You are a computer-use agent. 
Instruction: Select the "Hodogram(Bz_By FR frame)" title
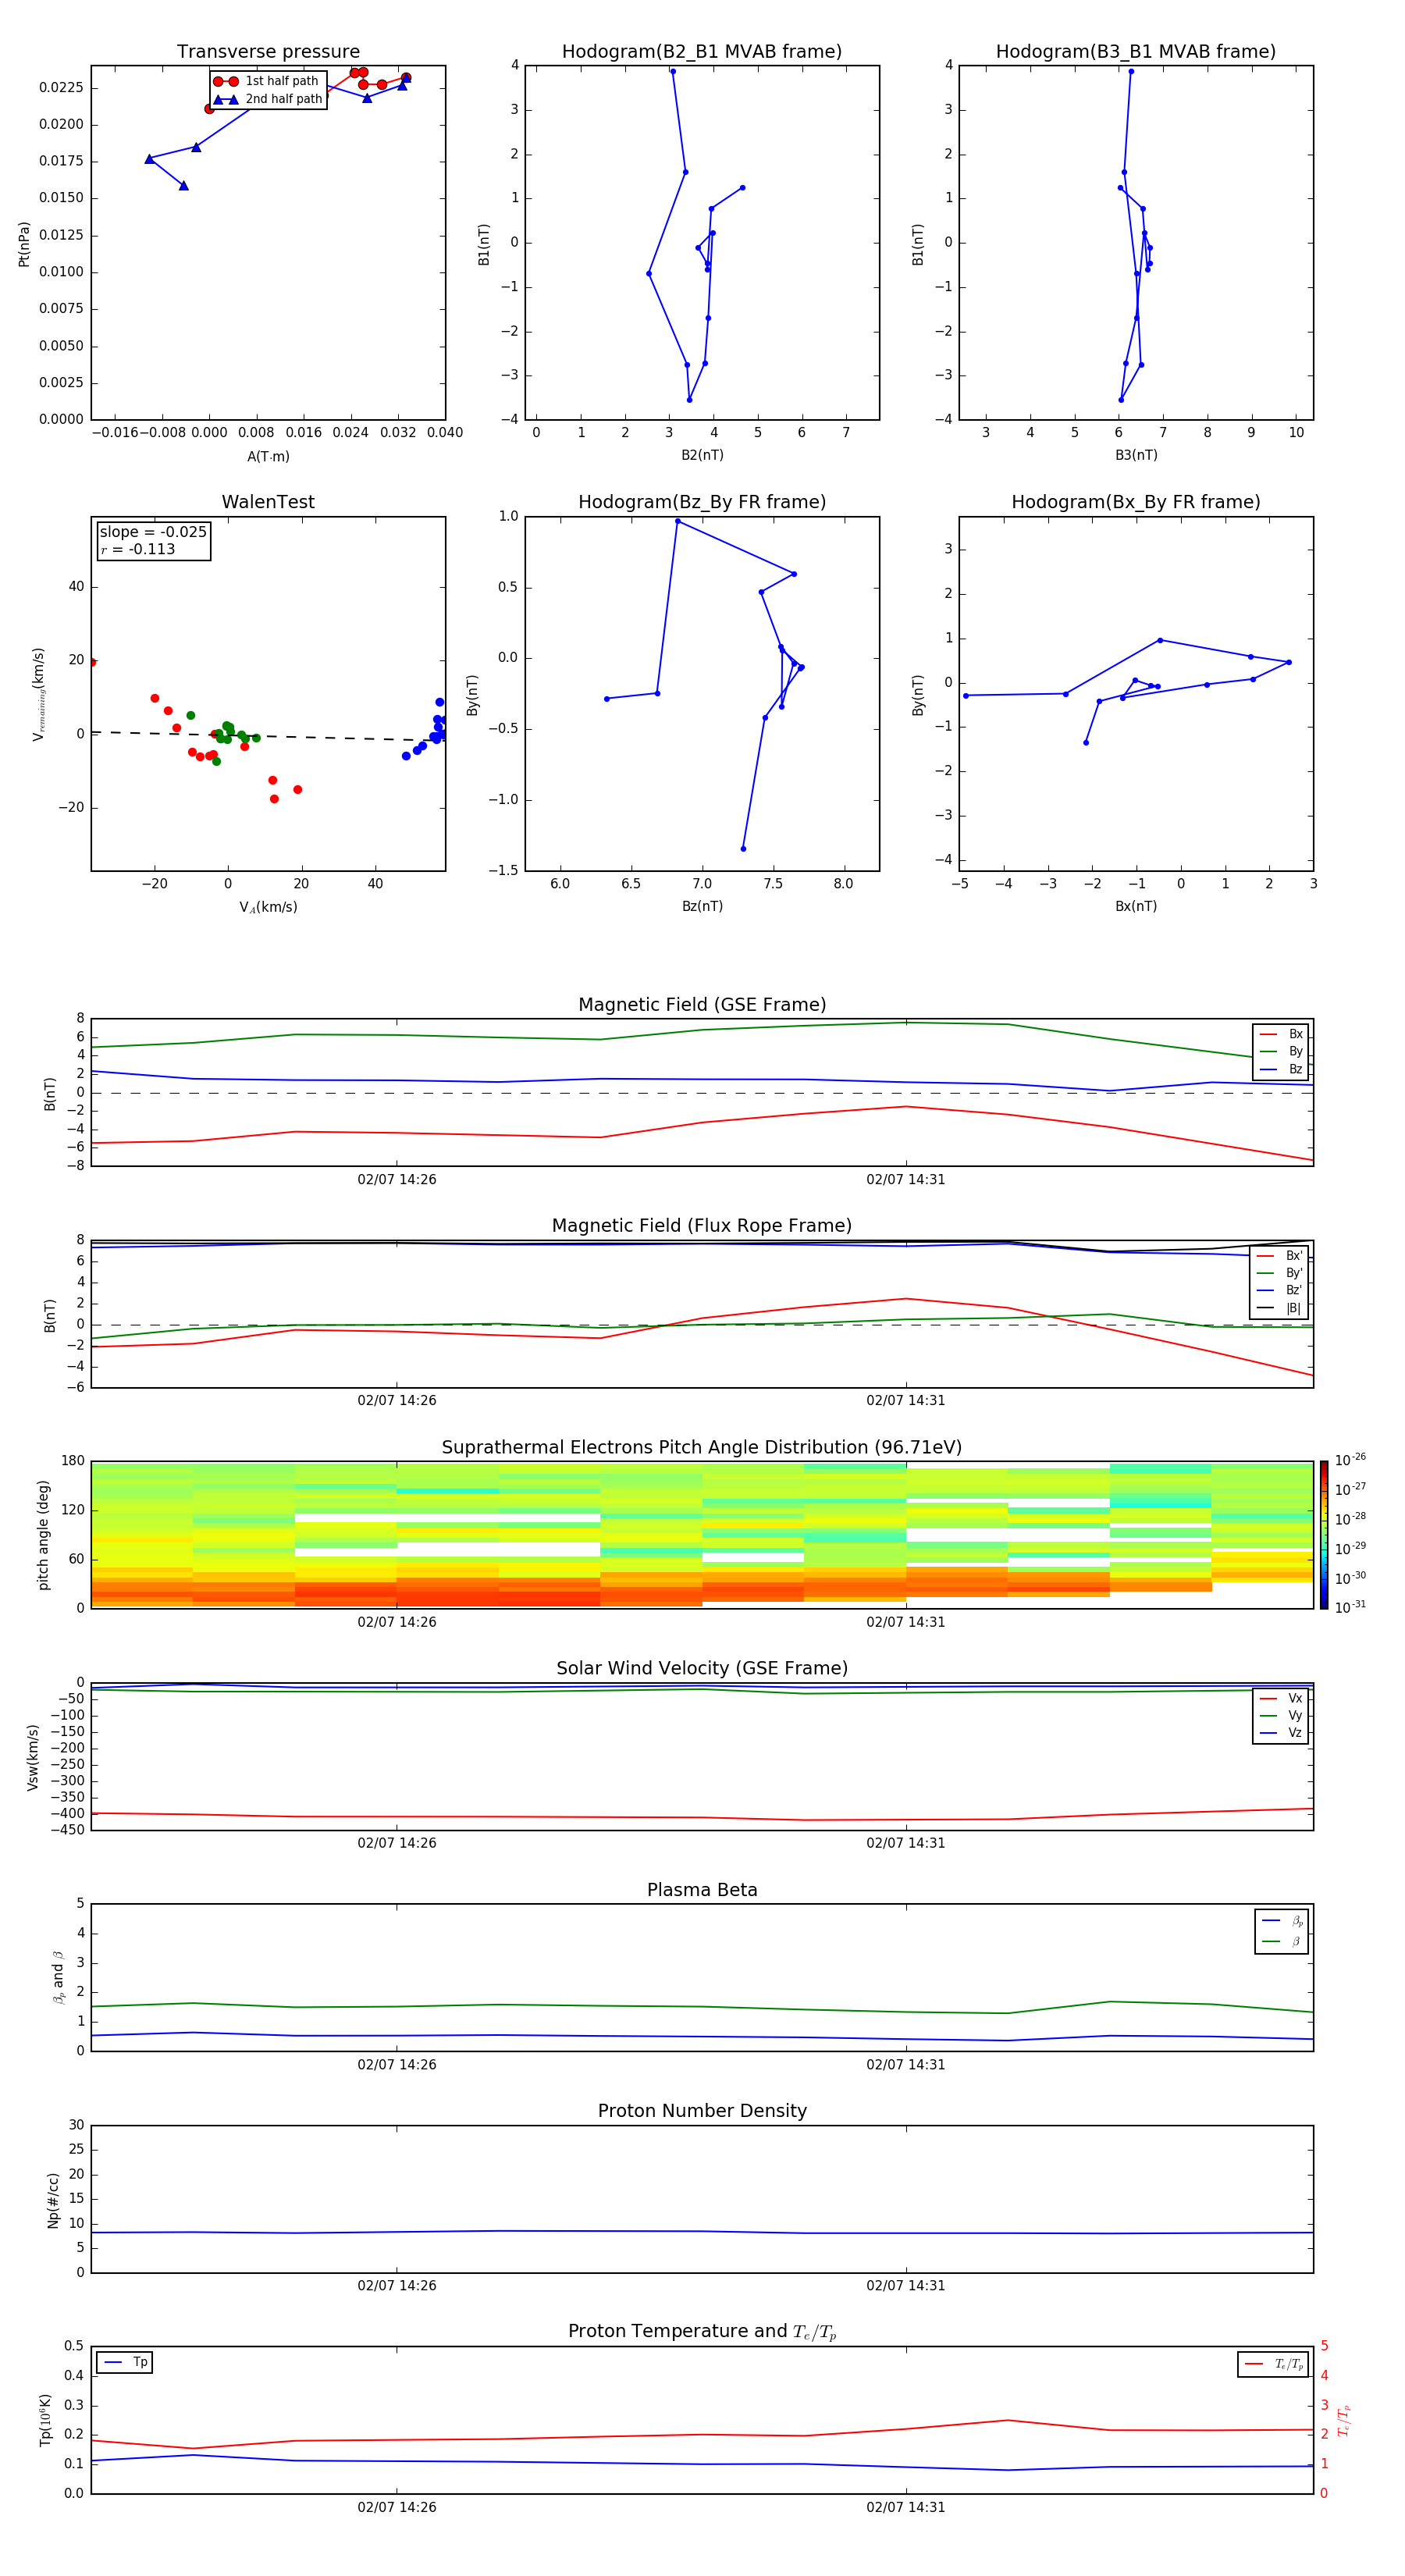pos(702,502)
